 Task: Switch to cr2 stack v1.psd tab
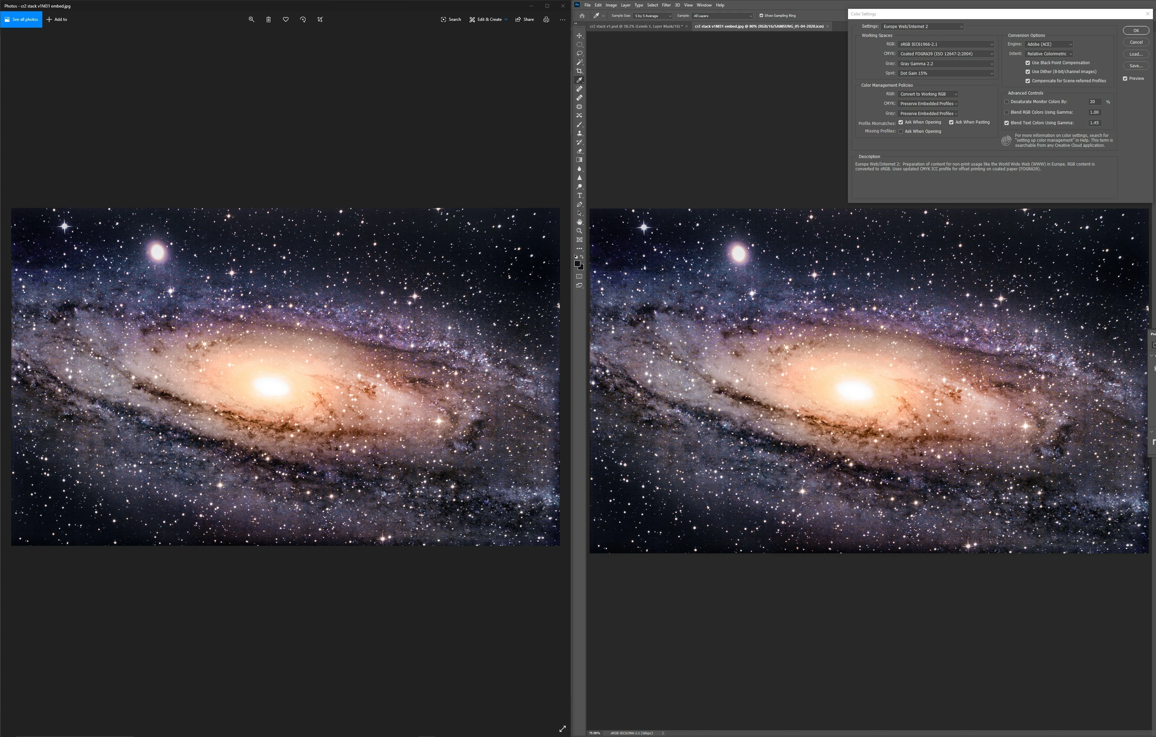point(635,26)
